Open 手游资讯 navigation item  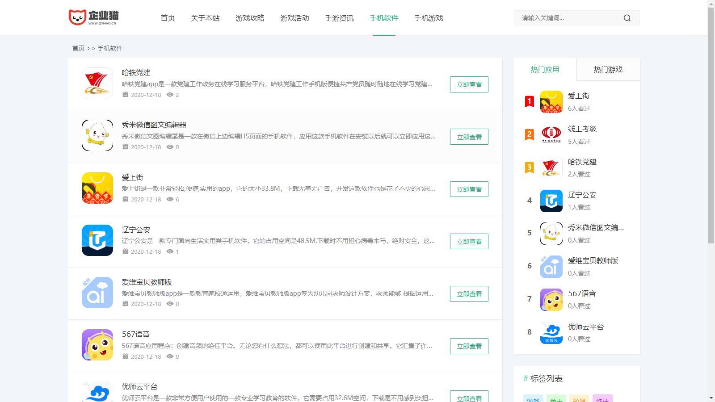[339, 18]
